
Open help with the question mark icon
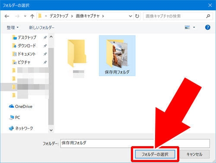208,27
